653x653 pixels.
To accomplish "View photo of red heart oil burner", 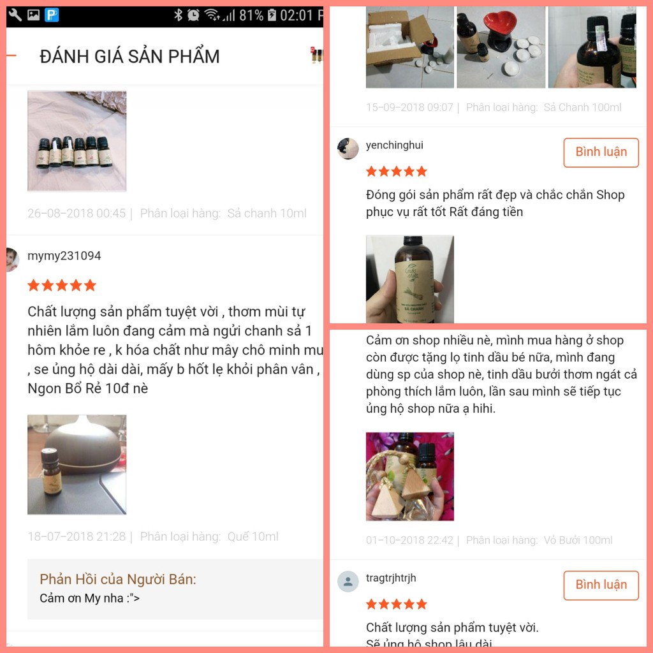I will point(501,47).
